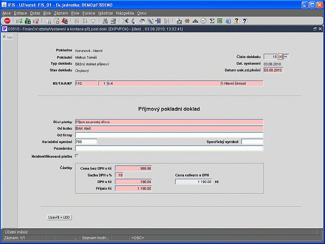Click the add new record icon
The image size is (325, 244).
(19, 21)
